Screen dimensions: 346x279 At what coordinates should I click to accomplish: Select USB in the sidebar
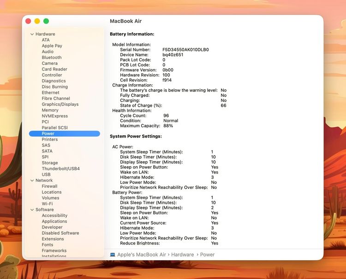46,174
